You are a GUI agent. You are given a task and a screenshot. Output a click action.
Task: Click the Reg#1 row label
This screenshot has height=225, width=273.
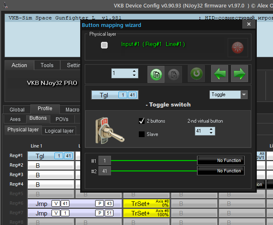[16, 155]
